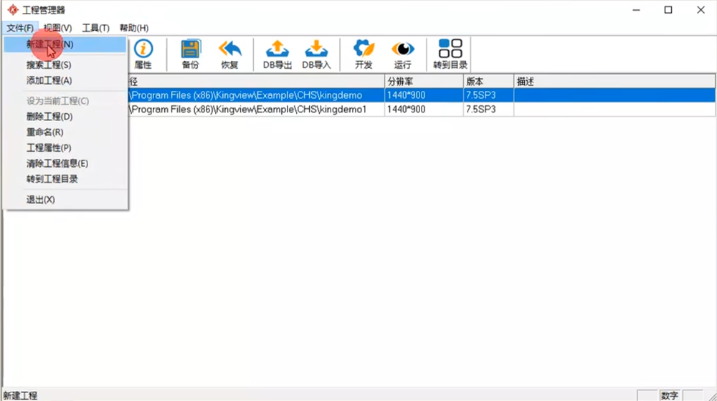Click the 描述 column header
Viewport: 717px width, 401px height.
point(614,82)
